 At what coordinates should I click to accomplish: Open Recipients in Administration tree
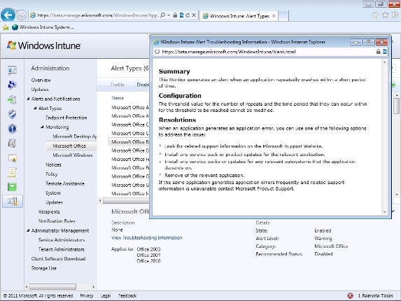tap(49, 211)
